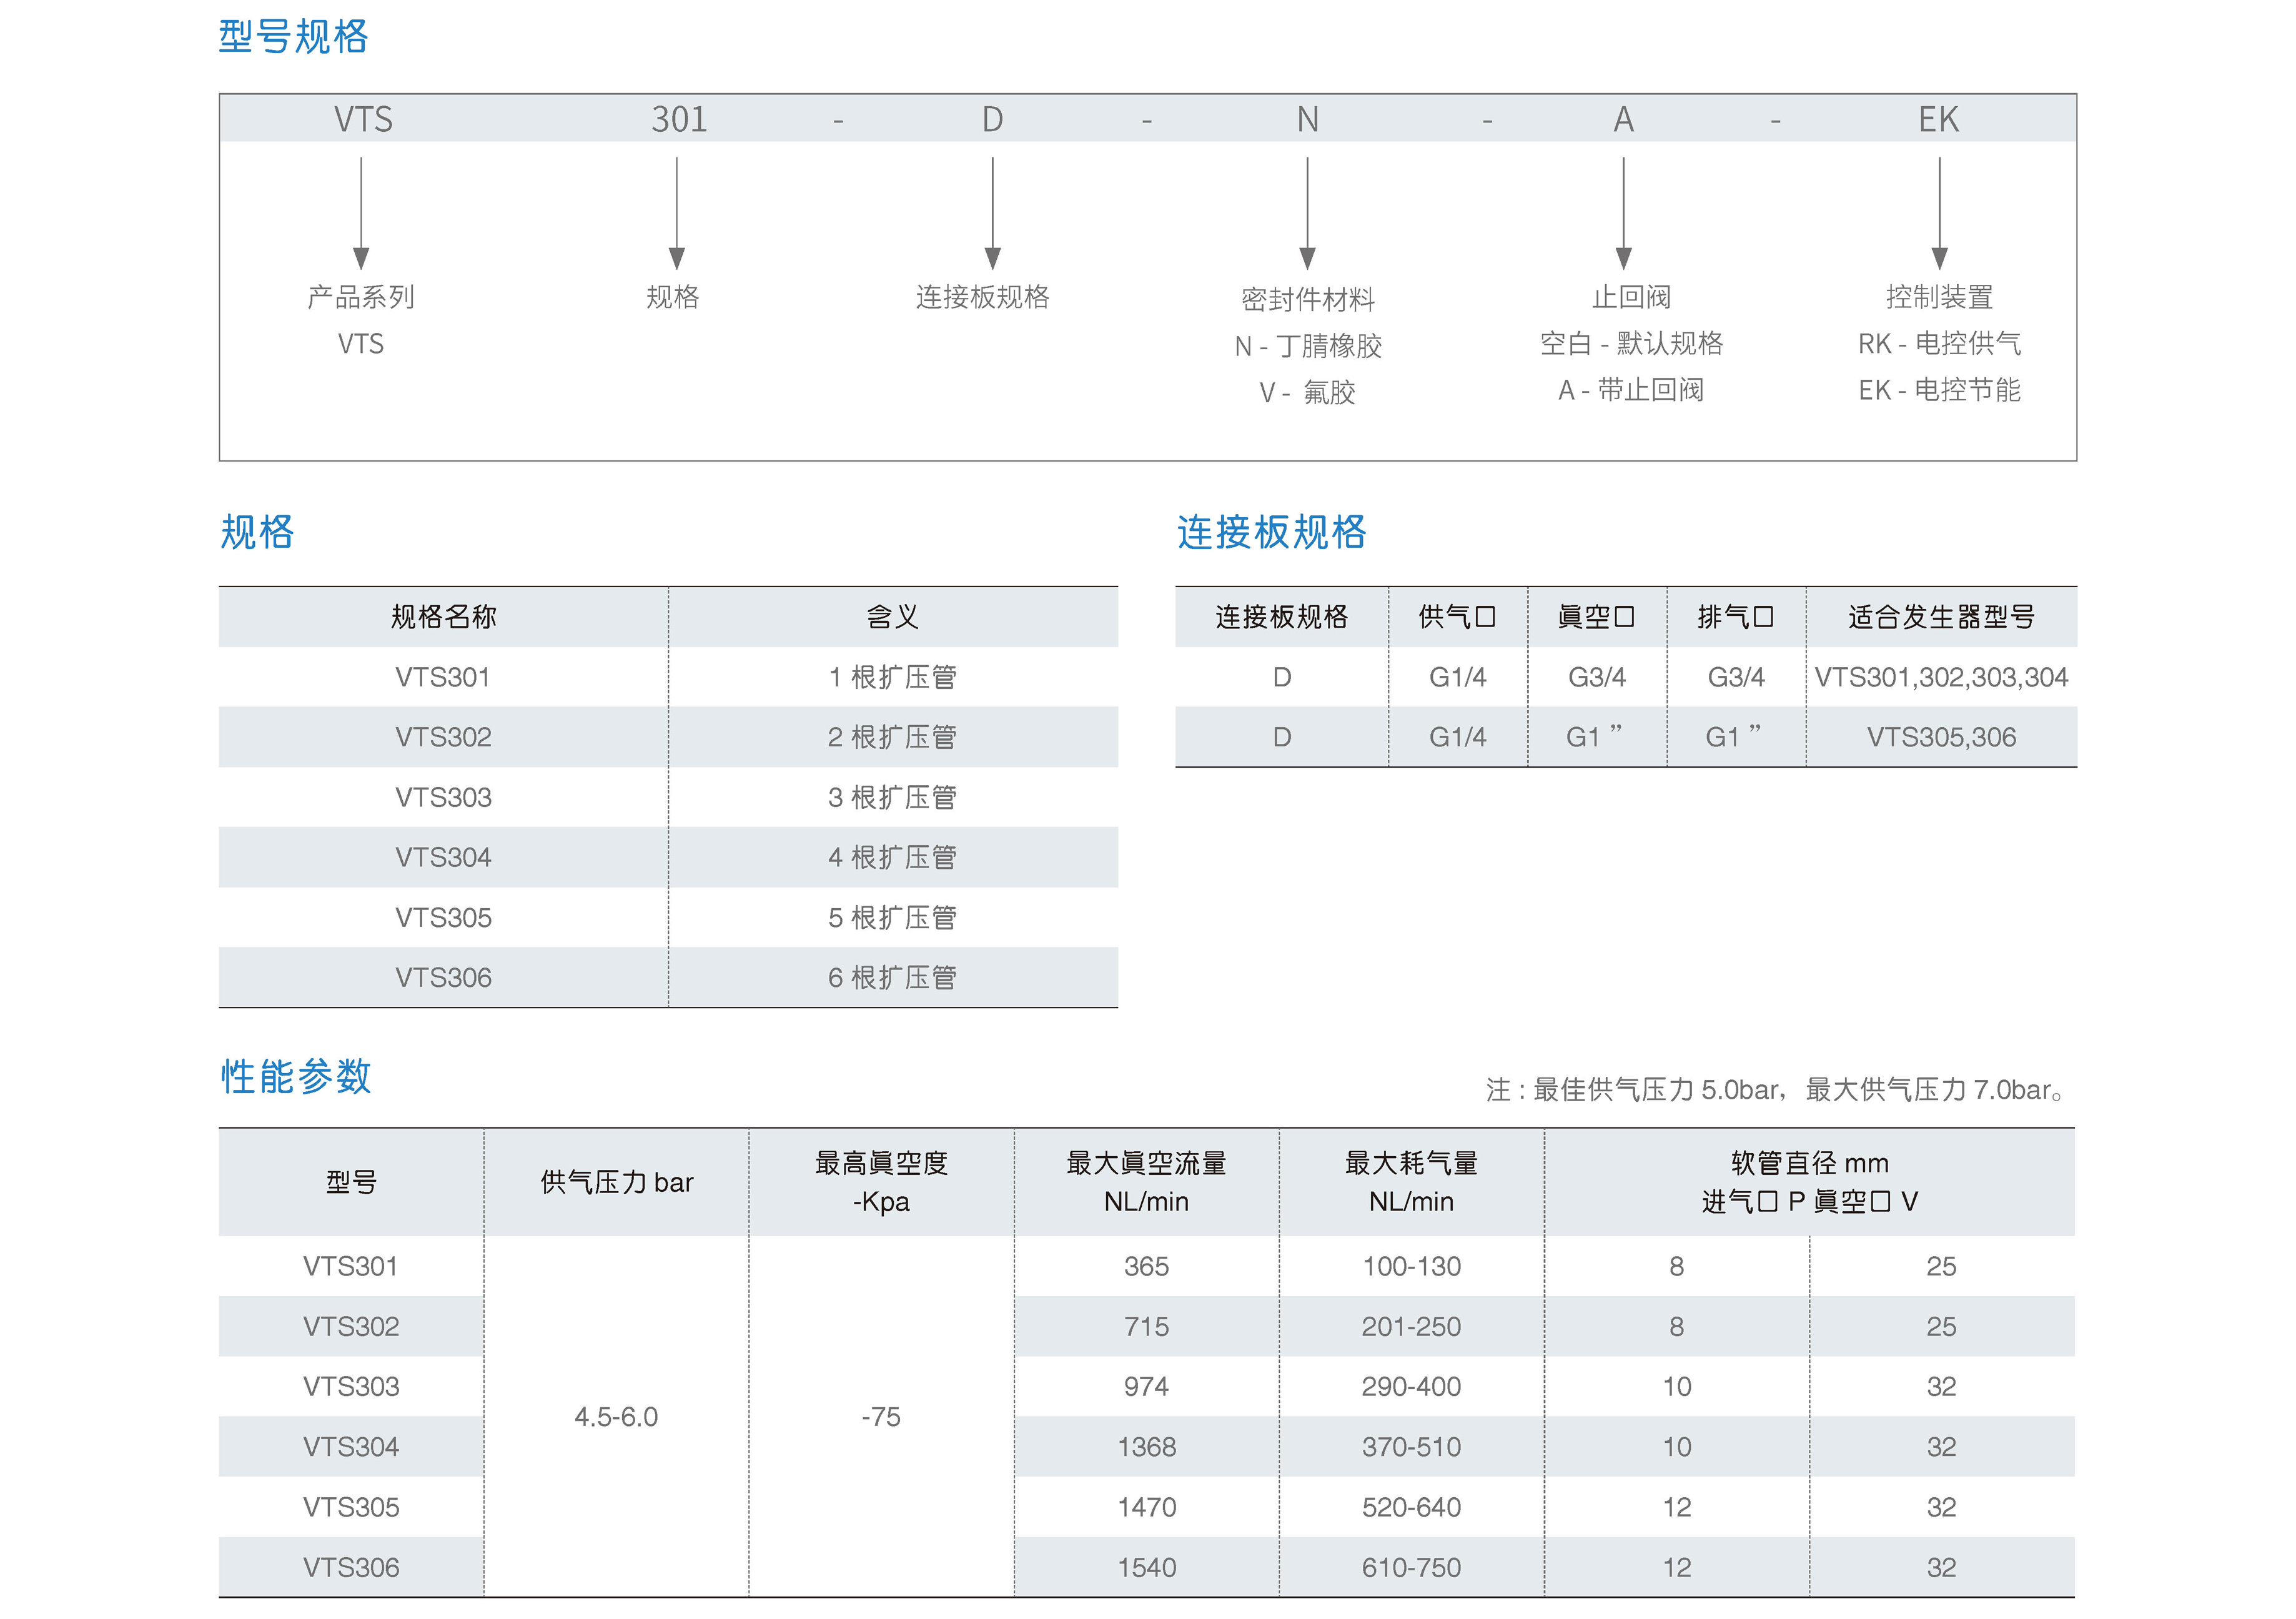
Task: Click the 301 code in model header
Action: point(679,120)
